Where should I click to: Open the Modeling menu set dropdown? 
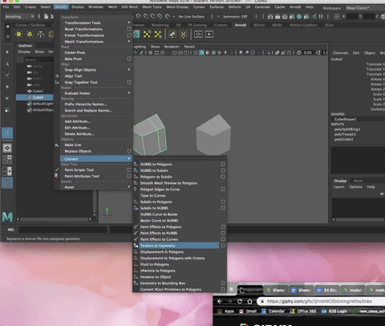click(20, 16)
